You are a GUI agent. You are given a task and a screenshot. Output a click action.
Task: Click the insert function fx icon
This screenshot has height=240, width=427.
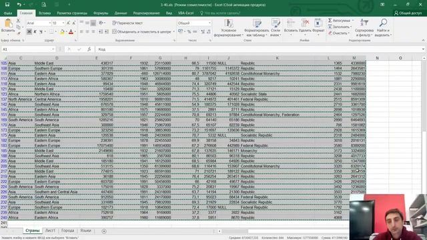(x=89, y=49)
